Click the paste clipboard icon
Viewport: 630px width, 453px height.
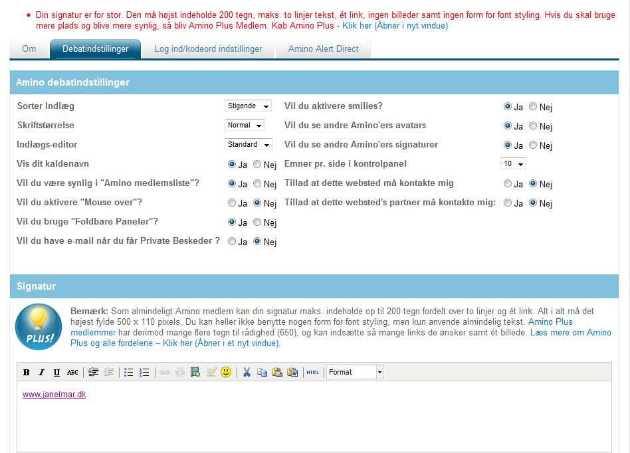277,372
